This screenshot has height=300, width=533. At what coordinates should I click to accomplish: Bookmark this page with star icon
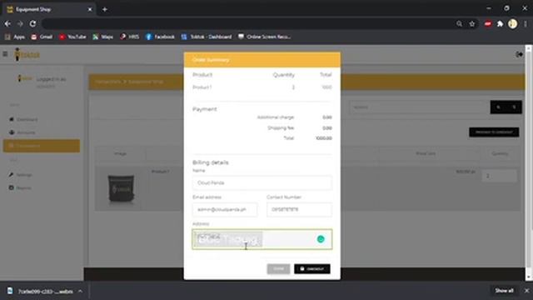[472, 24]
